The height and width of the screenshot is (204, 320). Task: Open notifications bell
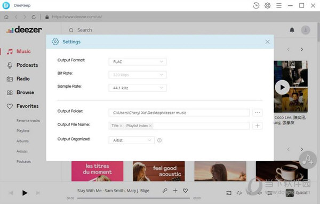tap(292, 30)
